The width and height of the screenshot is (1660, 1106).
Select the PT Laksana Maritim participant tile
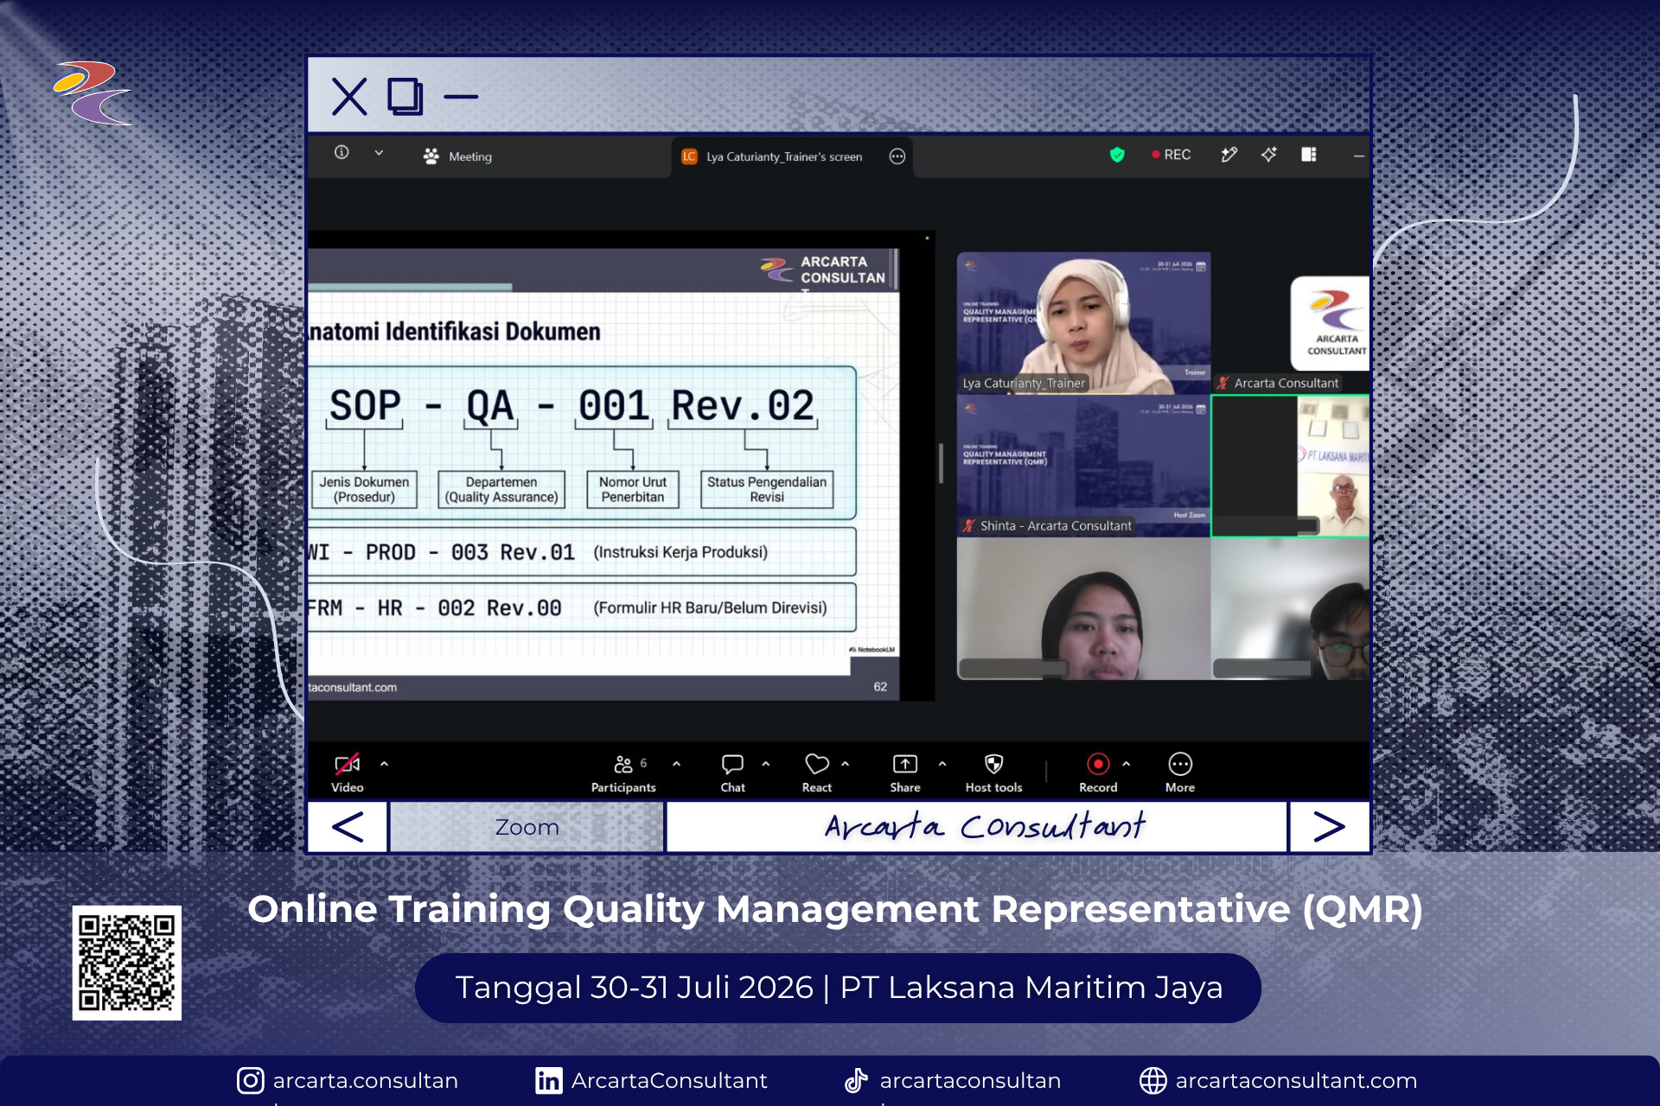(1291, 466)
